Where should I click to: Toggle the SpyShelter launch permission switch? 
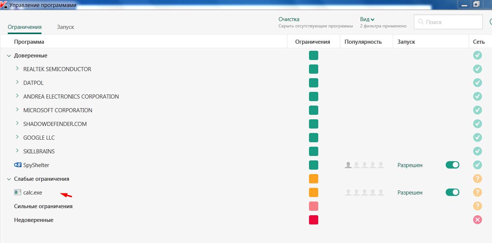coord(452,165)
